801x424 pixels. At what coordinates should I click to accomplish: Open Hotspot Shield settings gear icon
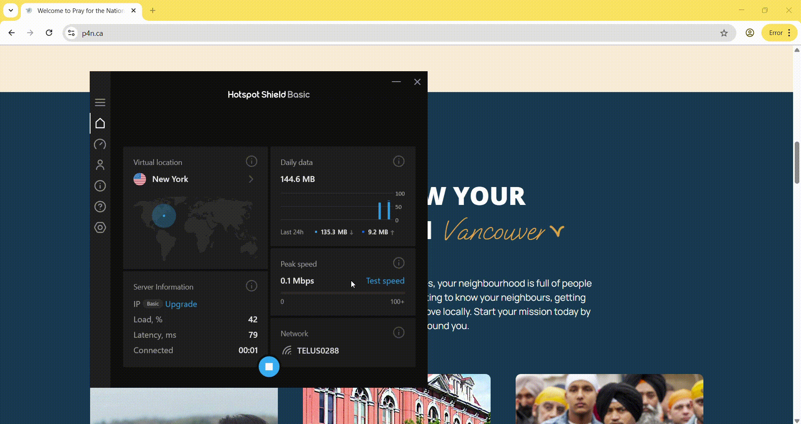[x=100, y=227]
